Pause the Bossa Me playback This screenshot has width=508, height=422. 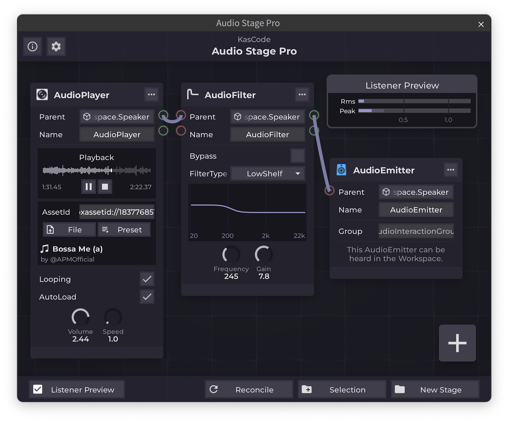[x=88, y=187]
